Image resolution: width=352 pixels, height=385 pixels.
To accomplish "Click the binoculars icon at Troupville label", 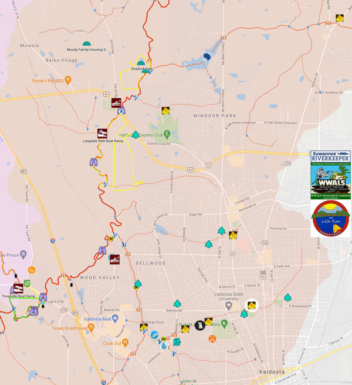I will coord(43,297).
